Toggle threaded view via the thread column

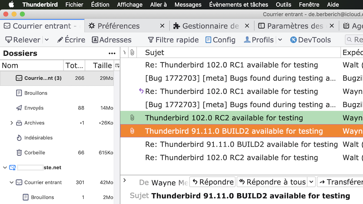pos(125,52)
